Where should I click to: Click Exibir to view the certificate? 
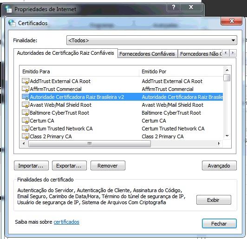pyautogui.click(x=214, y=200)
